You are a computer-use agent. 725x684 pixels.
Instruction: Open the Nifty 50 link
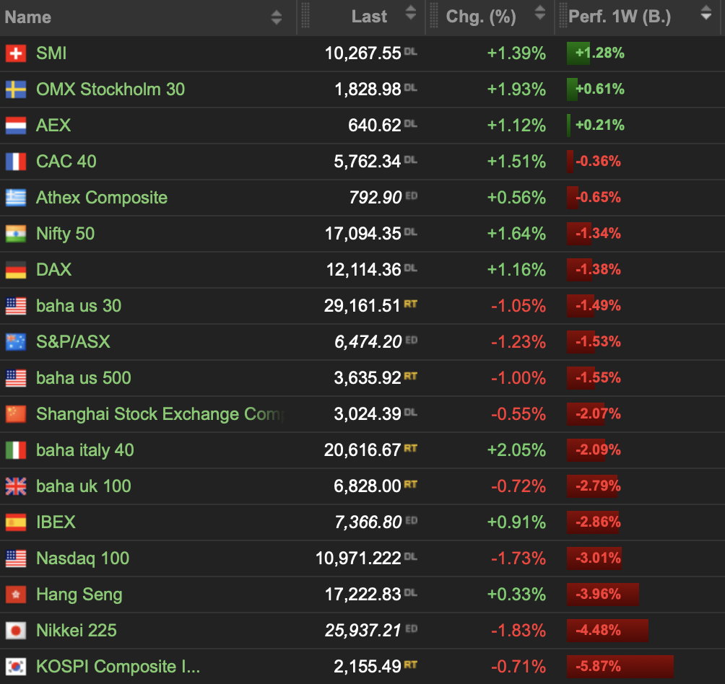tap(65, 234)
